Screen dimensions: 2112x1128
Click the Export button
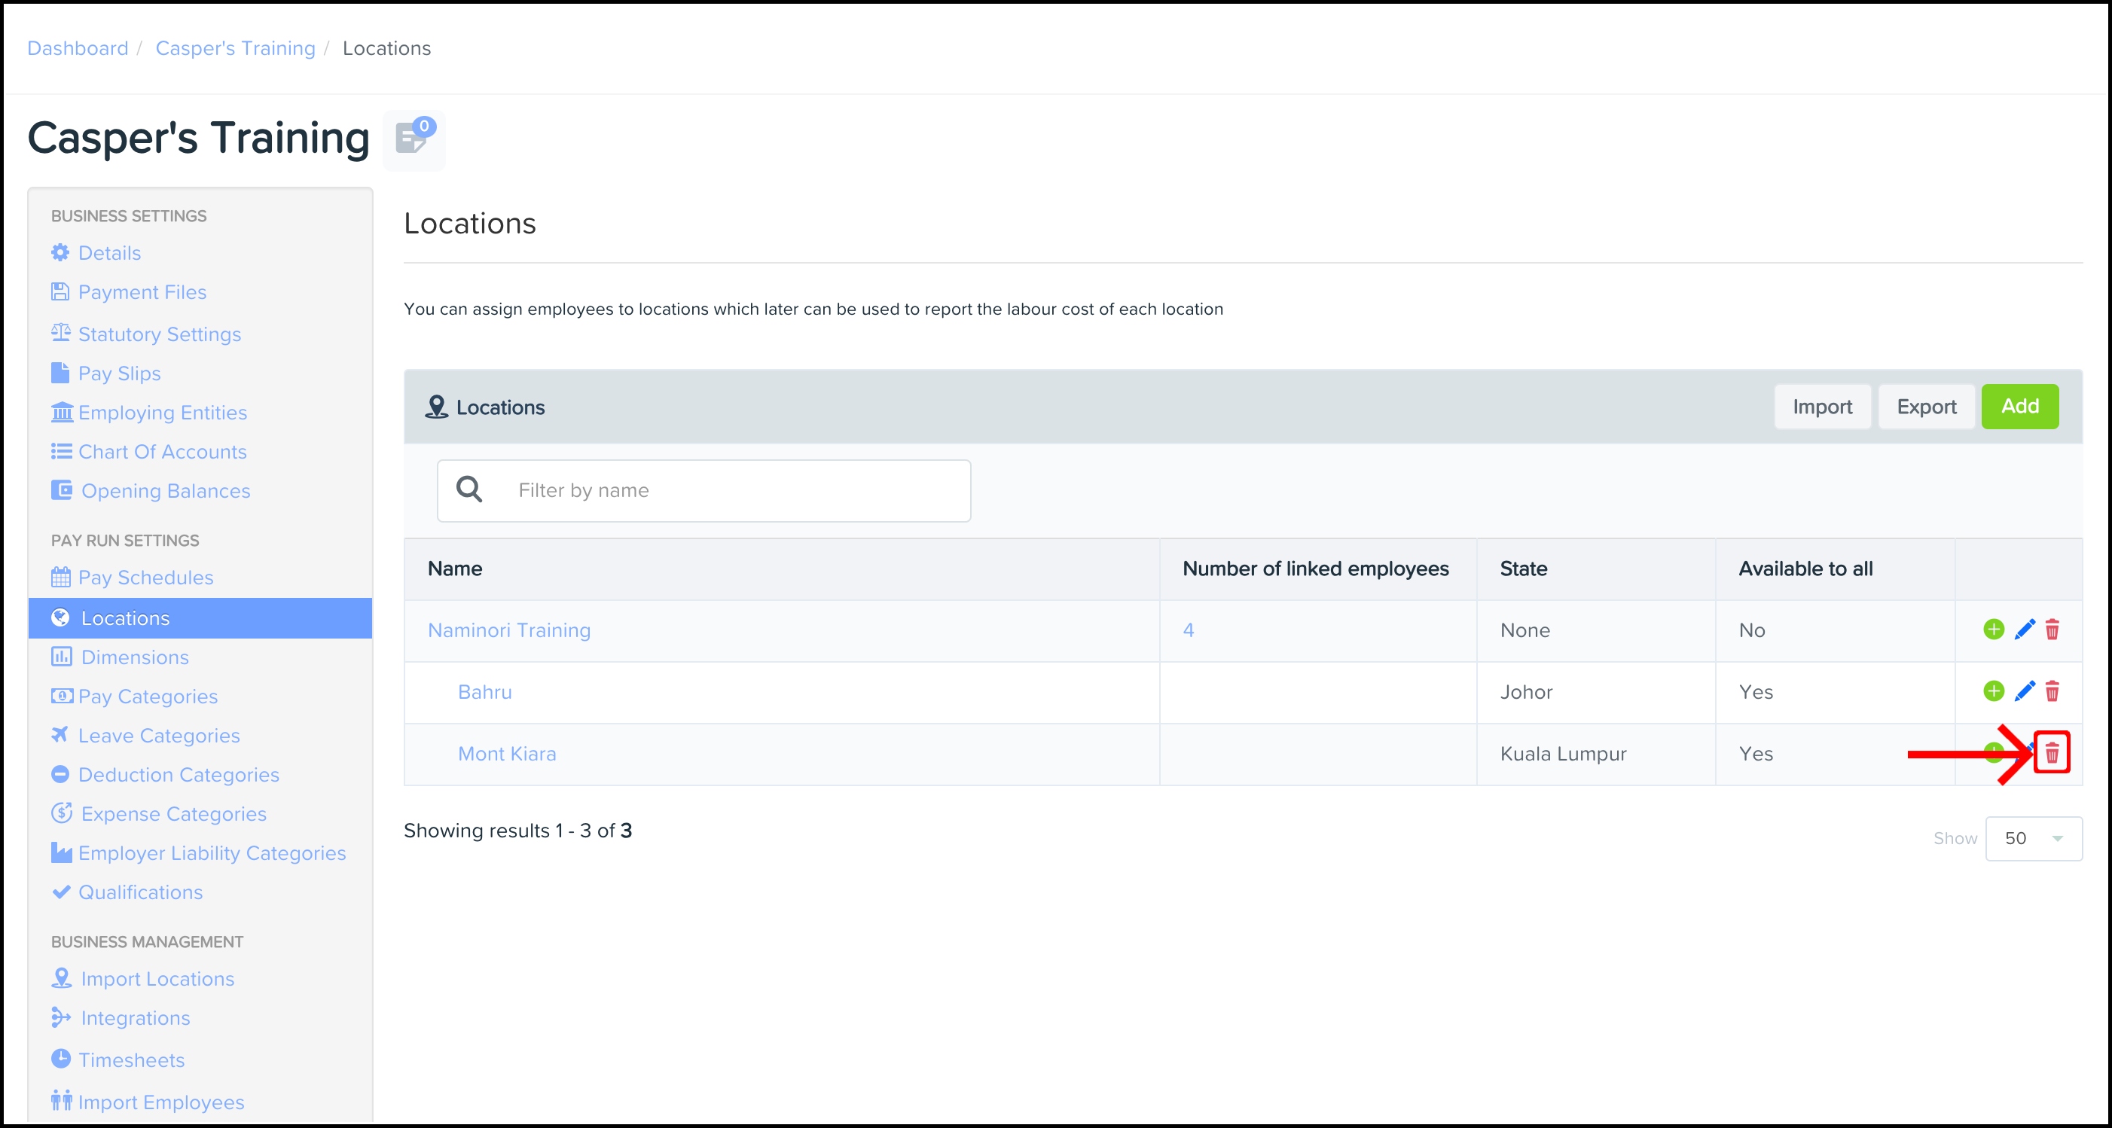[1925, 407]
